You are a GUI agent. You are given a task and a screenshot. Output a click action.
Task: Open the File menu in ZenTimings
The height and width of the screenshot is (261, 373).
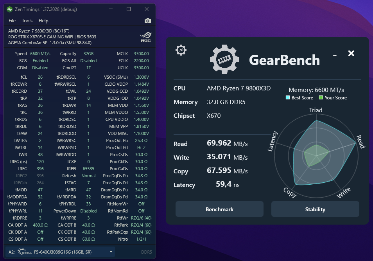click(12, 21)
